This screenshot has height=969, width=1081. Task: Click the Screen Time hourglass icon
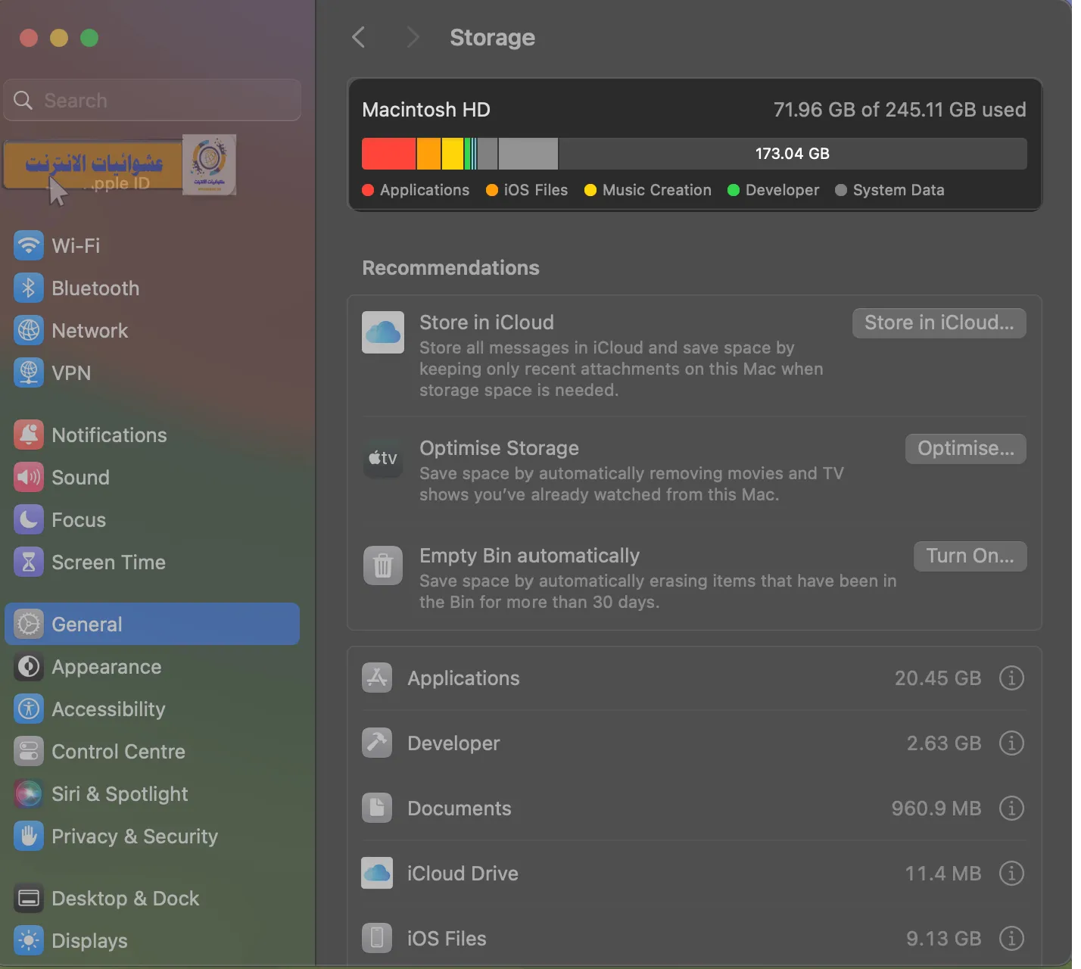29,562
